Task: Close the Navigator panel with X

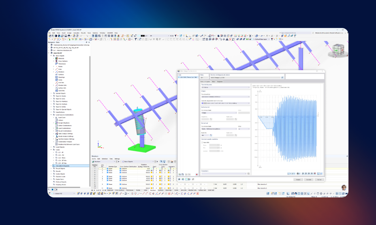Action: tap(89, 42)
